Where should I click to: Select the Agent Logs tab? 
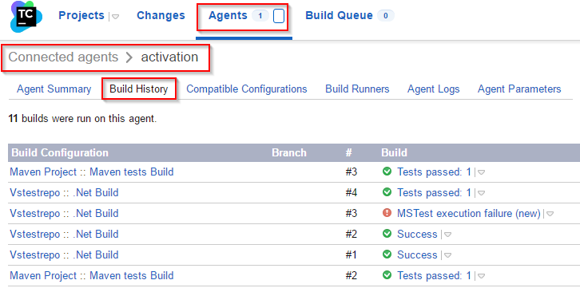point(434,89)
